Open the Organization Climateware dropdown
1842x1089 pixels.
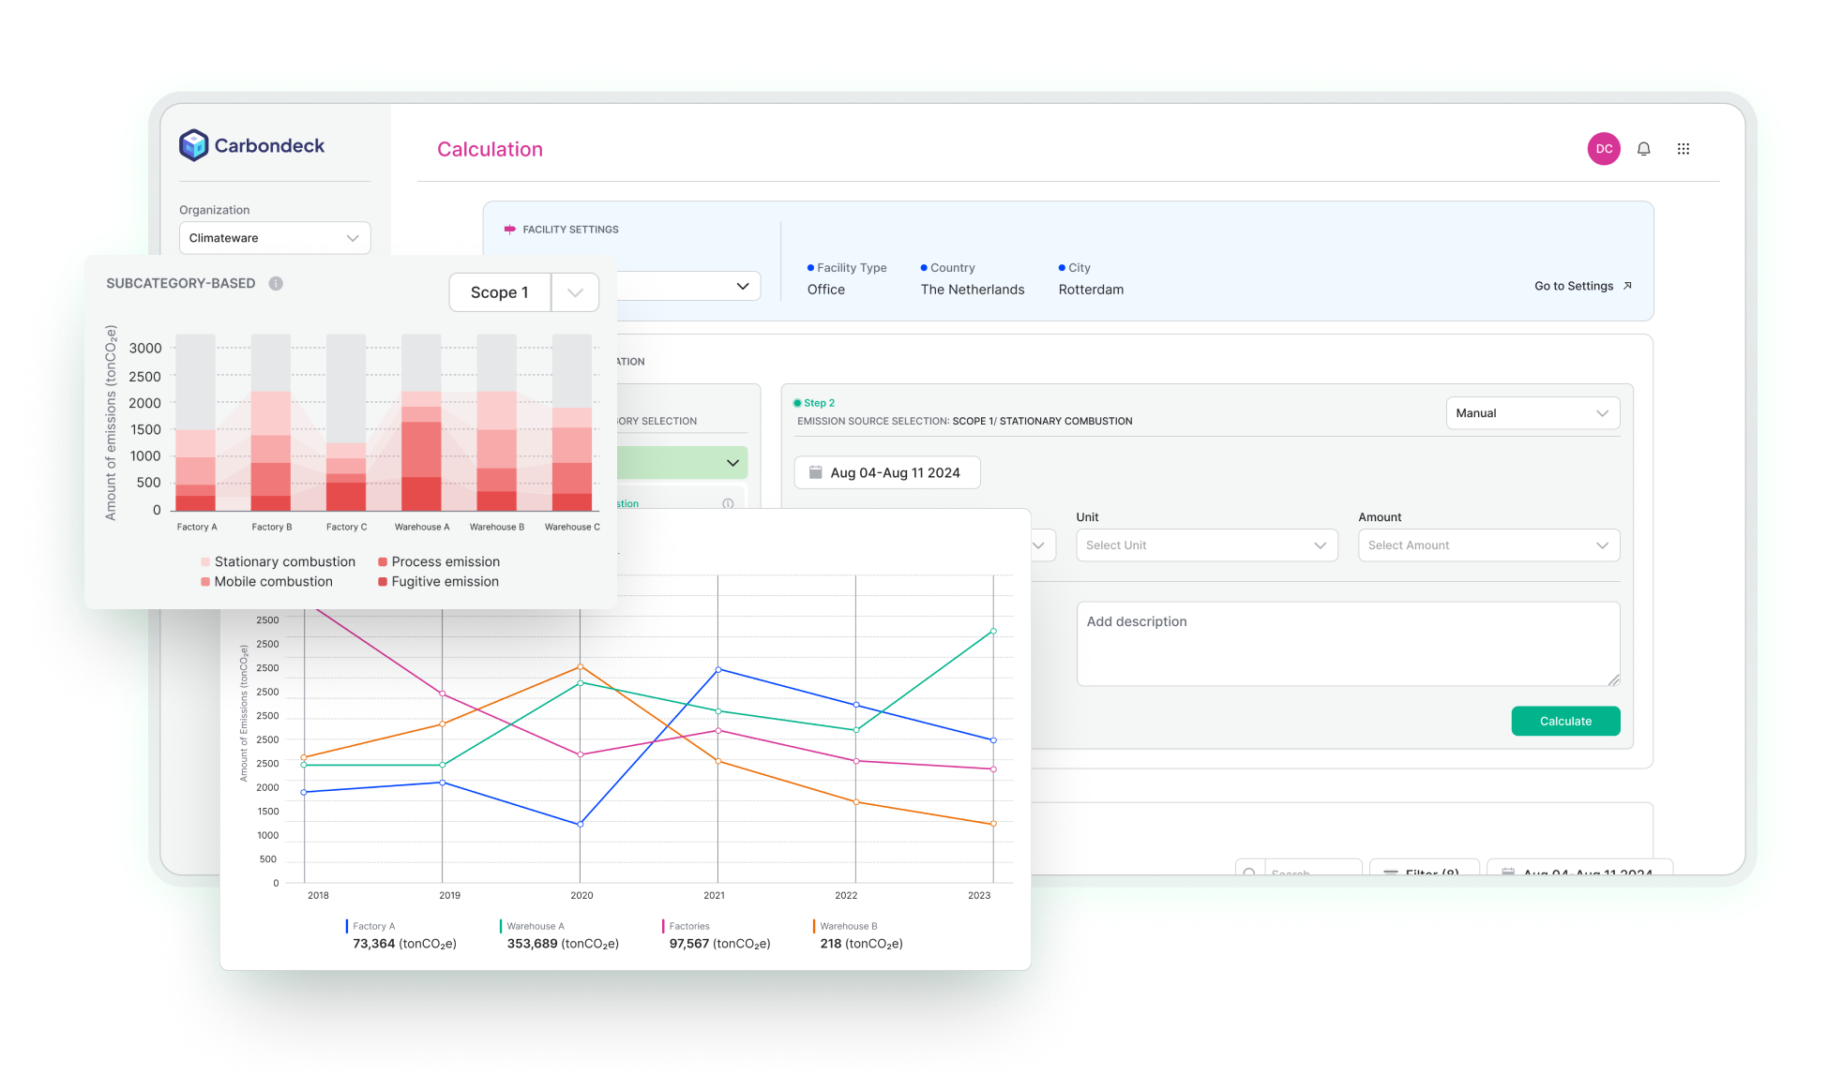pos(275,238)
